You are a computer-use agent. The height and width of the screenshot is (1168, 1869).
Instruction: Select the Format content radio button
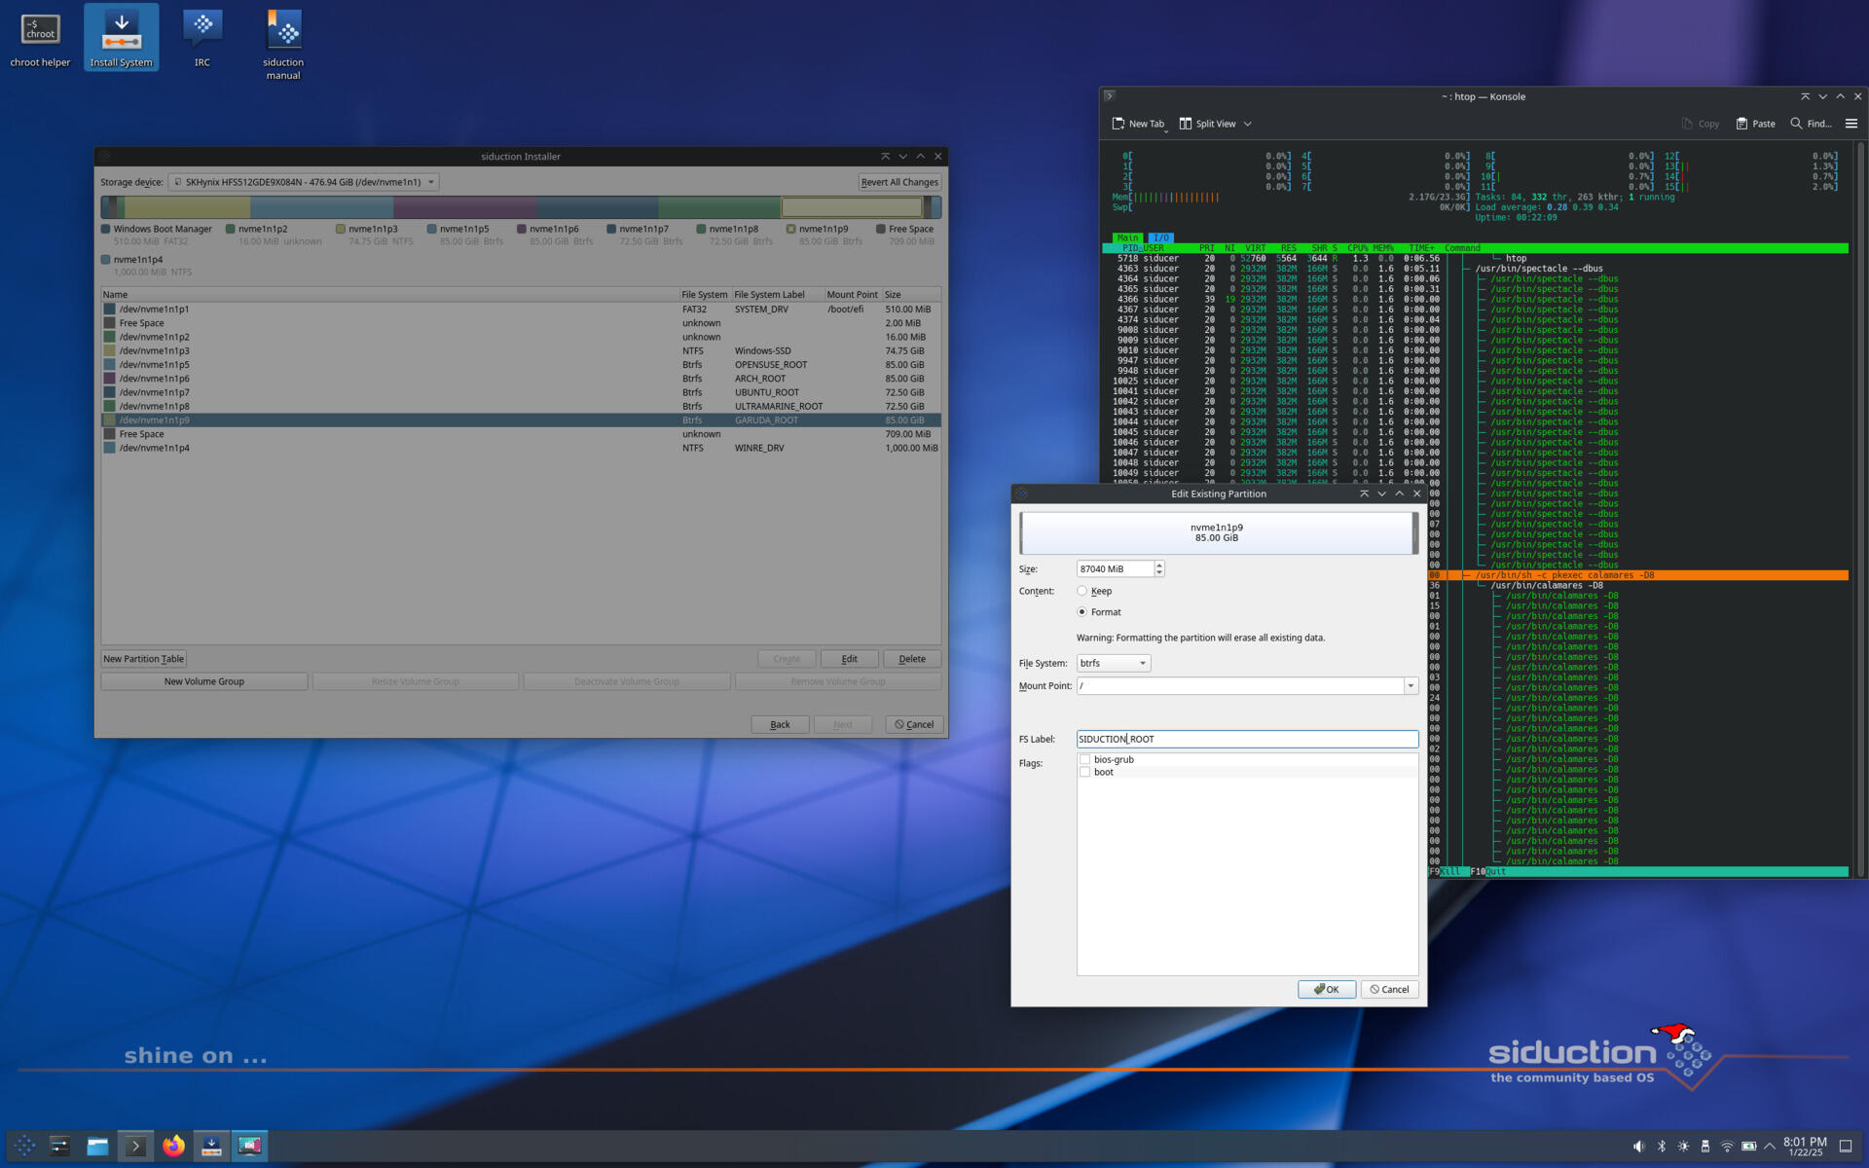(x=1082, y=612)
